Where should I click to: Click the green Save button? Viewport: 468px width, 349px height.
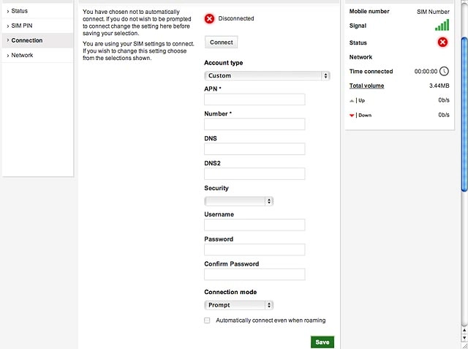coord(322,342)
